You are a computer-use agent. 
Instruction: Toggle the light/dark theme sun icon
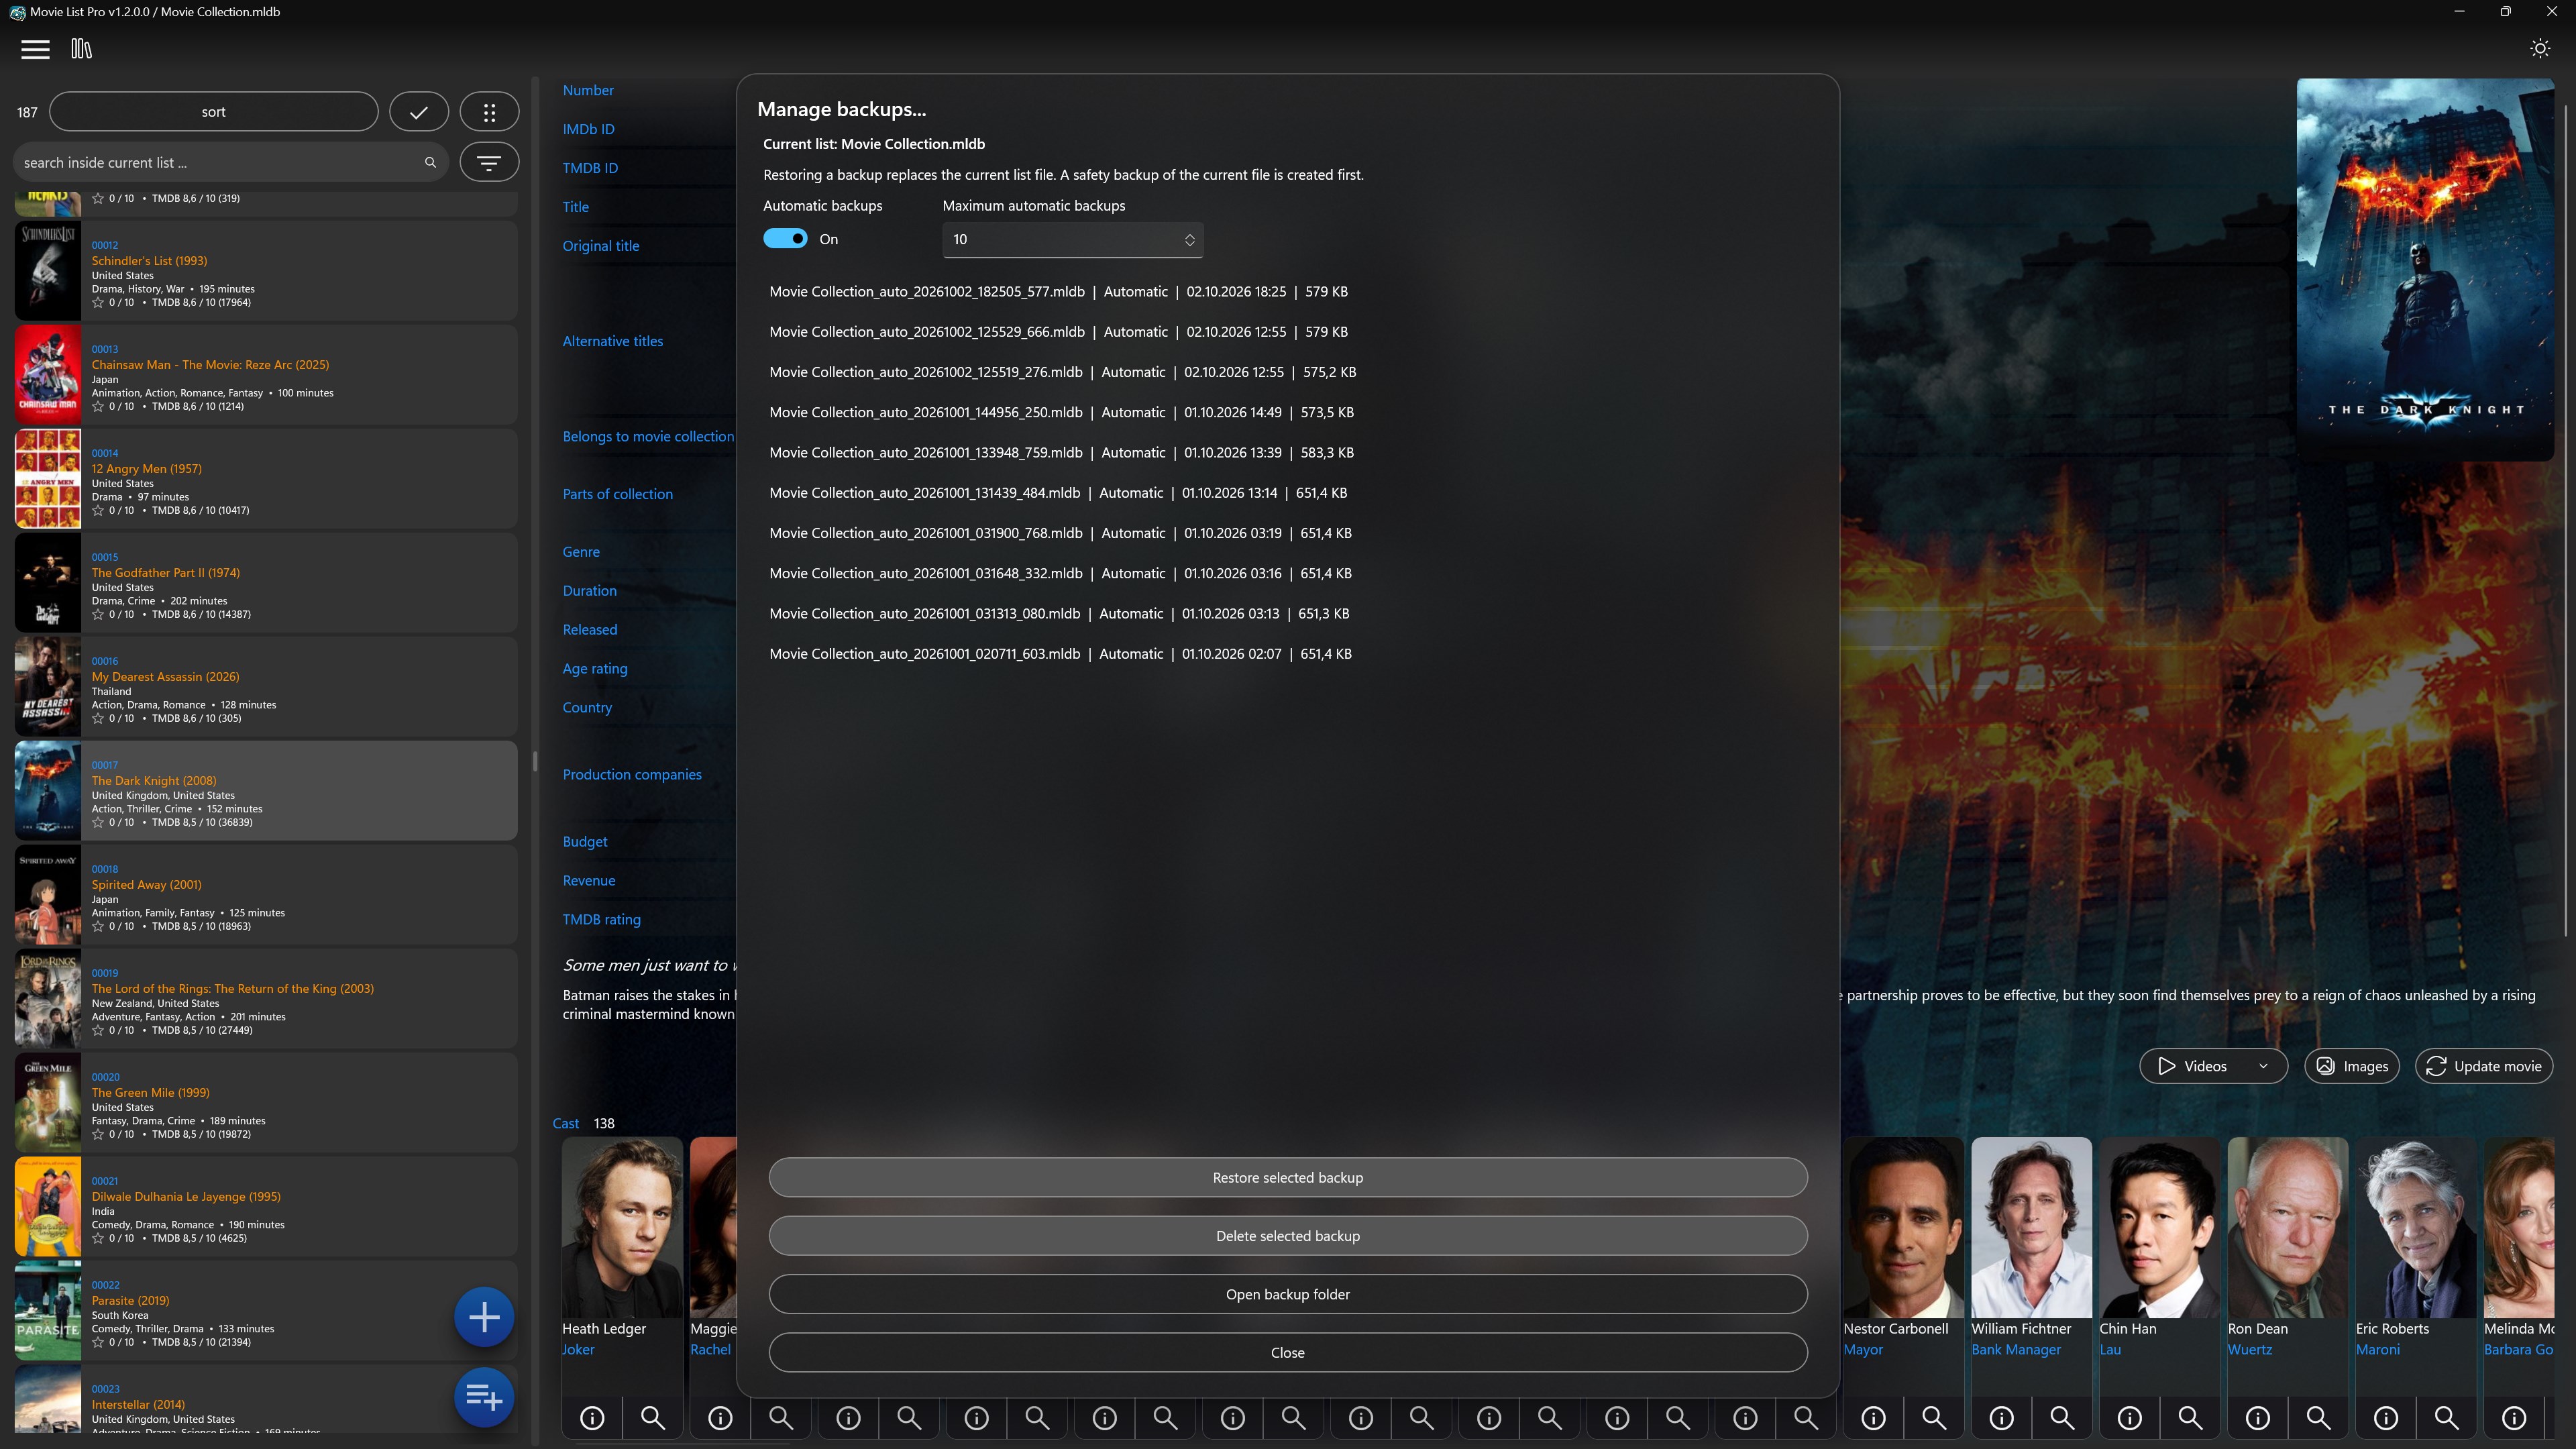pos(2540,49)
